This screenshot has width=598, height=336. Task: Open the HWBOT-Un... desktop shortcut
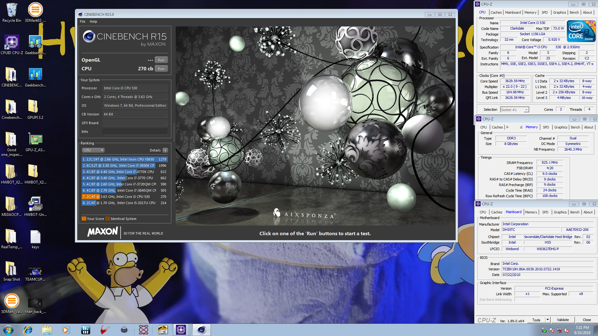35,207
